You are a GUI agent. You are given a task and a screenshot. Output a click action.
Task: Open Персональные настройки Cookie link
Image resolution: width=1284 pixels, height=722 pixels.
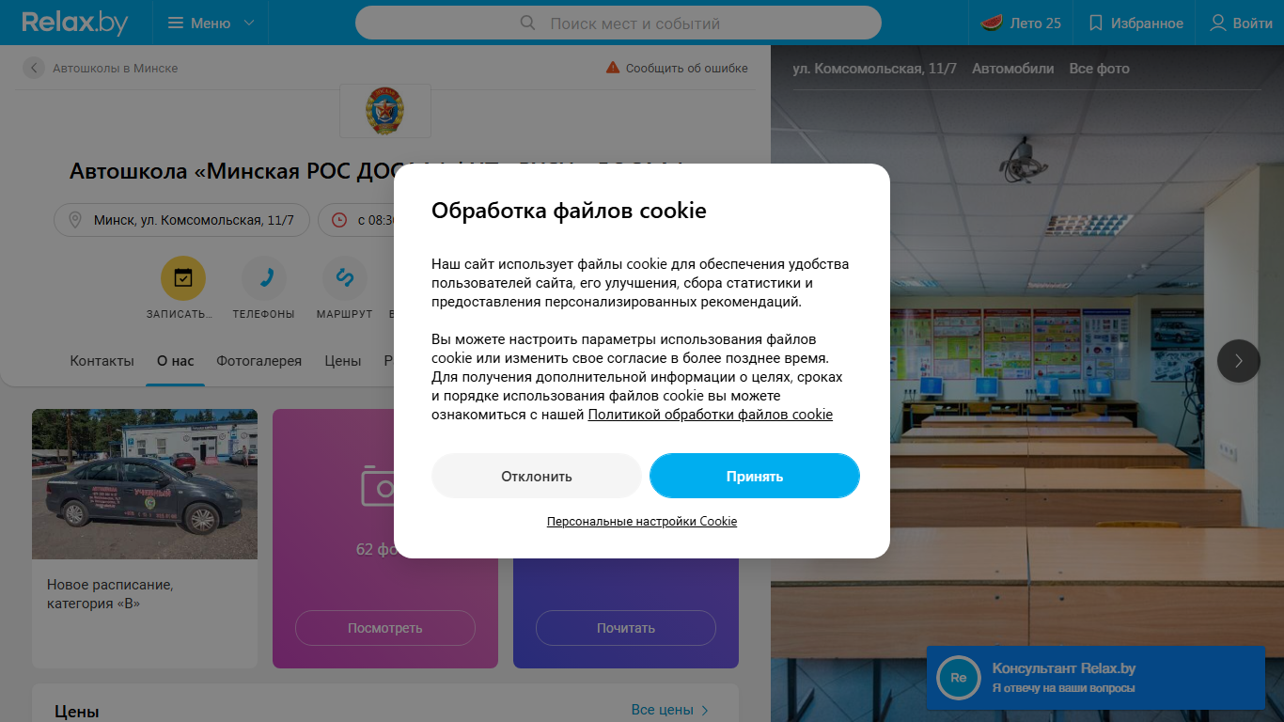click(642, 521)
